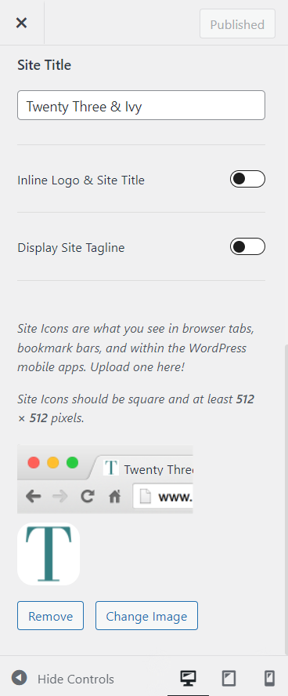Click the back arrow in browser preview
This screenshot has width=288, height=696.
(x=33, y=496)
